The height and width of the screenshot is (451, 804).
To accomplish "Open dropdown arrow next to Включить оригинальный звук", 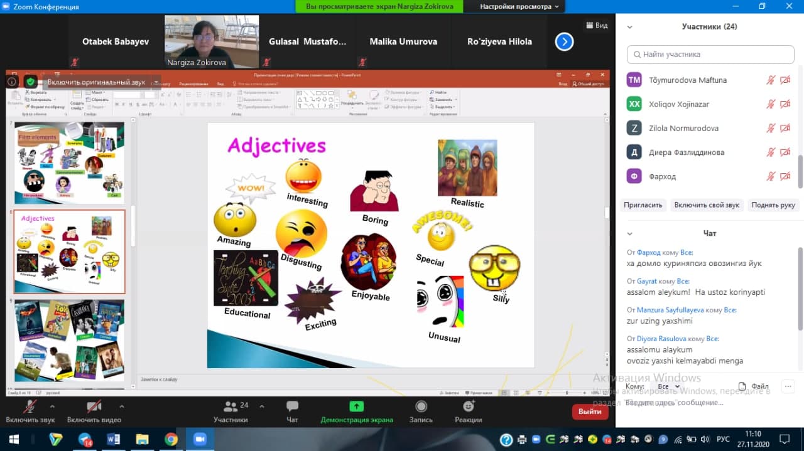I will coord(156,82).
